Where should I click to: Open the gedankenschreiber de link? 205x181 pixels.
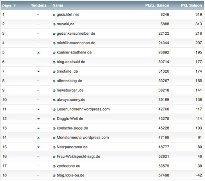pyautogui.click(x=76, y=34)
